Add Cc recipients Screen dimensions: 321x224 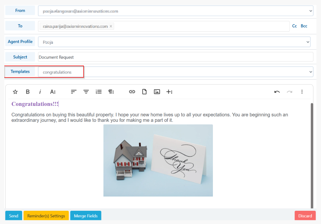click(295, 26)
